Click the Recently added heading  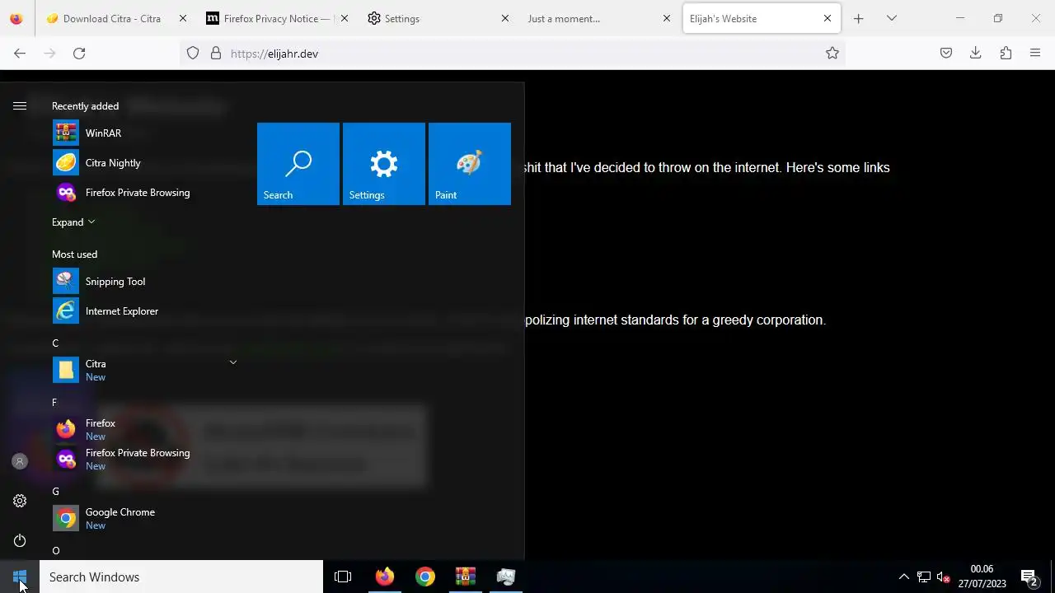tap(85, 105)
